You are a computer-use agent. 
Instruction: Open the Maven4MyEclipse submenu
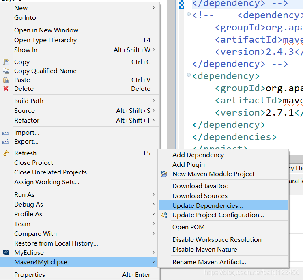pyautogui.click(x=79, y=262)
